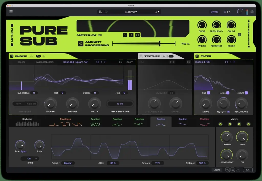Open the Engine gear settings
This screenshot has width=262, height=181.
(x=44, y=56)
